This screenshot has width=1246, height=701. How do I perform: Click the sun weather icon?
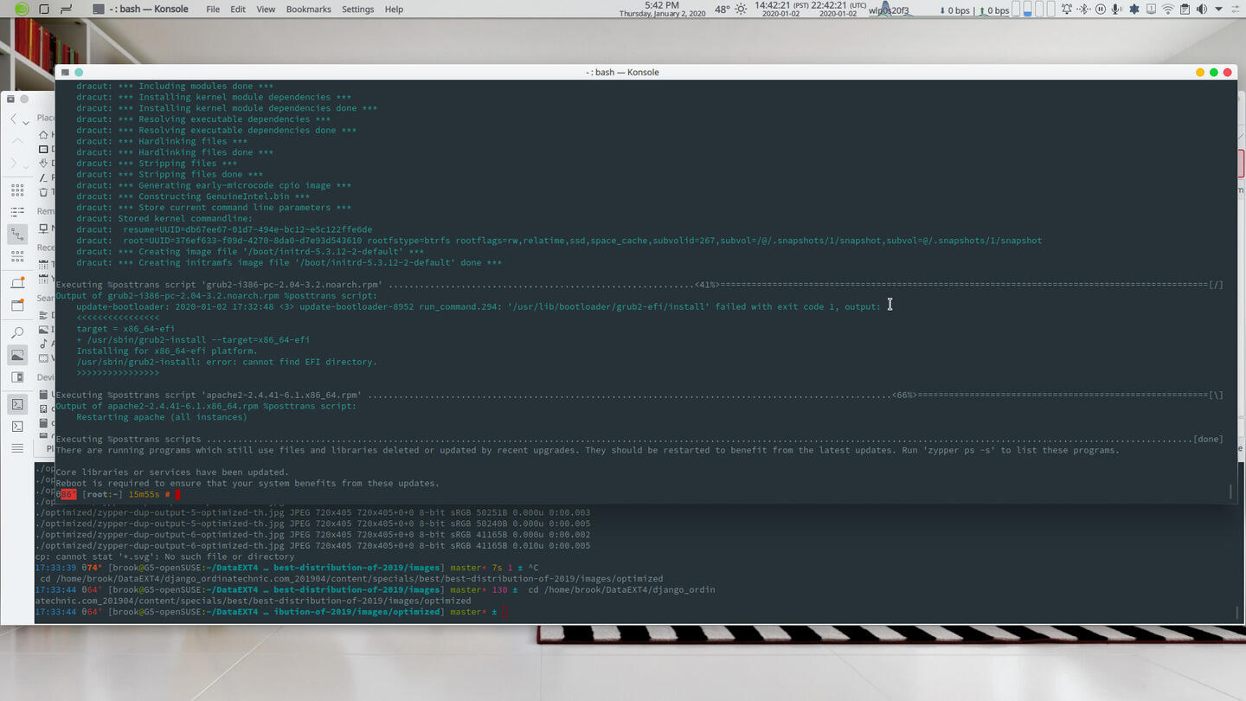[742, 10]
